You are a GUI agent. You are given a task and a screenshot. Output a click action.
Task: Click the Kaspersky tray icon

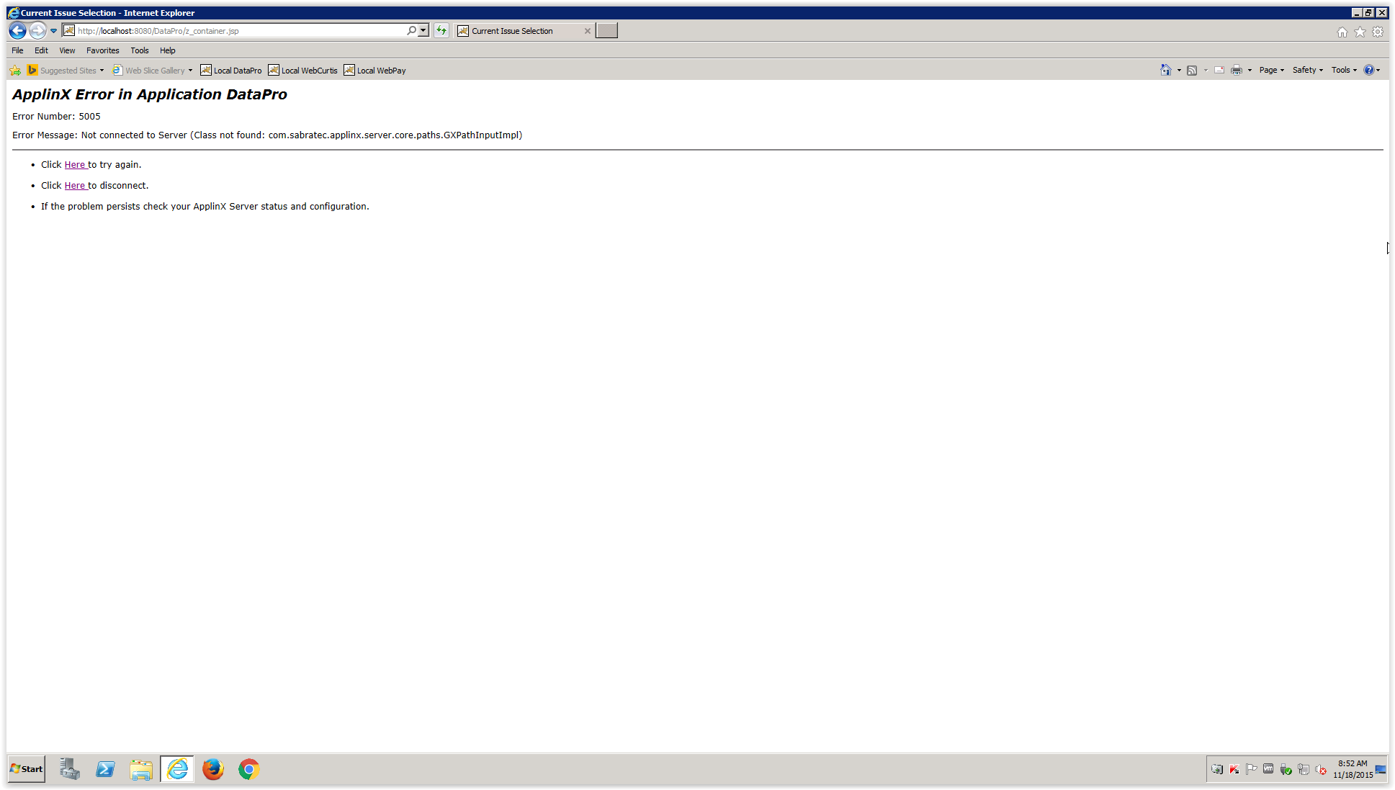click(1234, 769)
